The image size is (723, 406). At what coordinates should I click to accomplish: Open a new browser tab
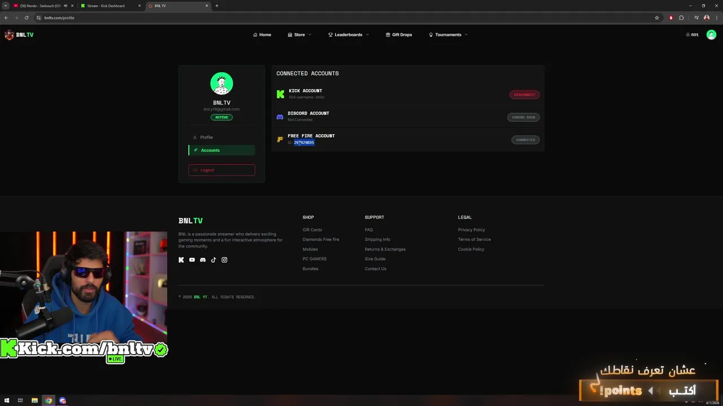pyautogui.click(x=217, y=6)
